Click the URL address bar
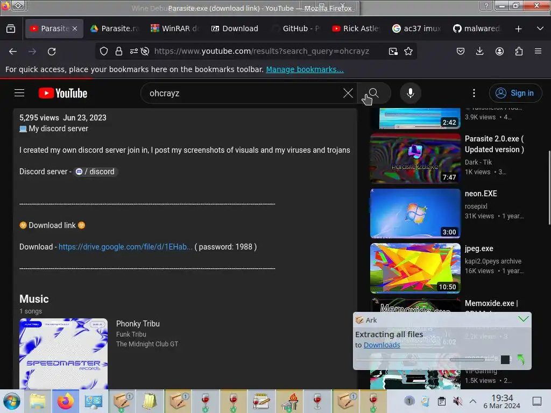The height and width of the screenshot is (413, 551). (x=262, y=51)
